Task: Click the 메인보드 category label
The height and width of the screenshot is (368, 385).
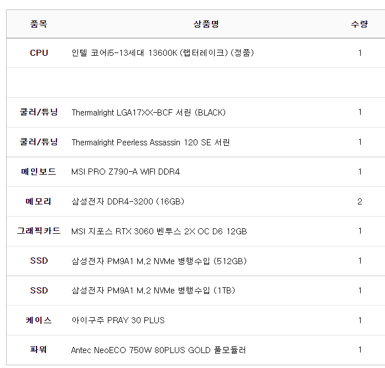Action: [39, 172]
